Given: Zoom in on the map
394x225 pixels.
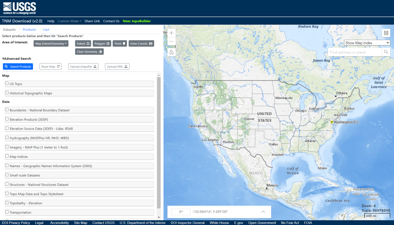Looking at the screenshot, I should 171,33.
